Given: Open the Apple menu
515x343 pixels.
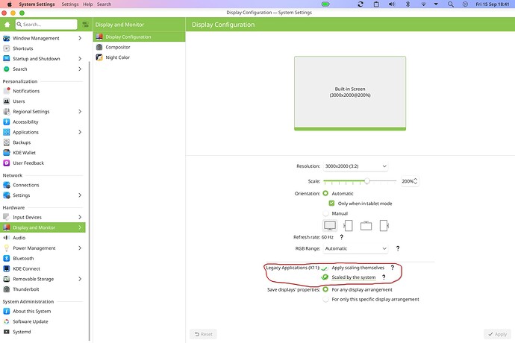Looking at the screenshot, I should click(x=10, y=4).
